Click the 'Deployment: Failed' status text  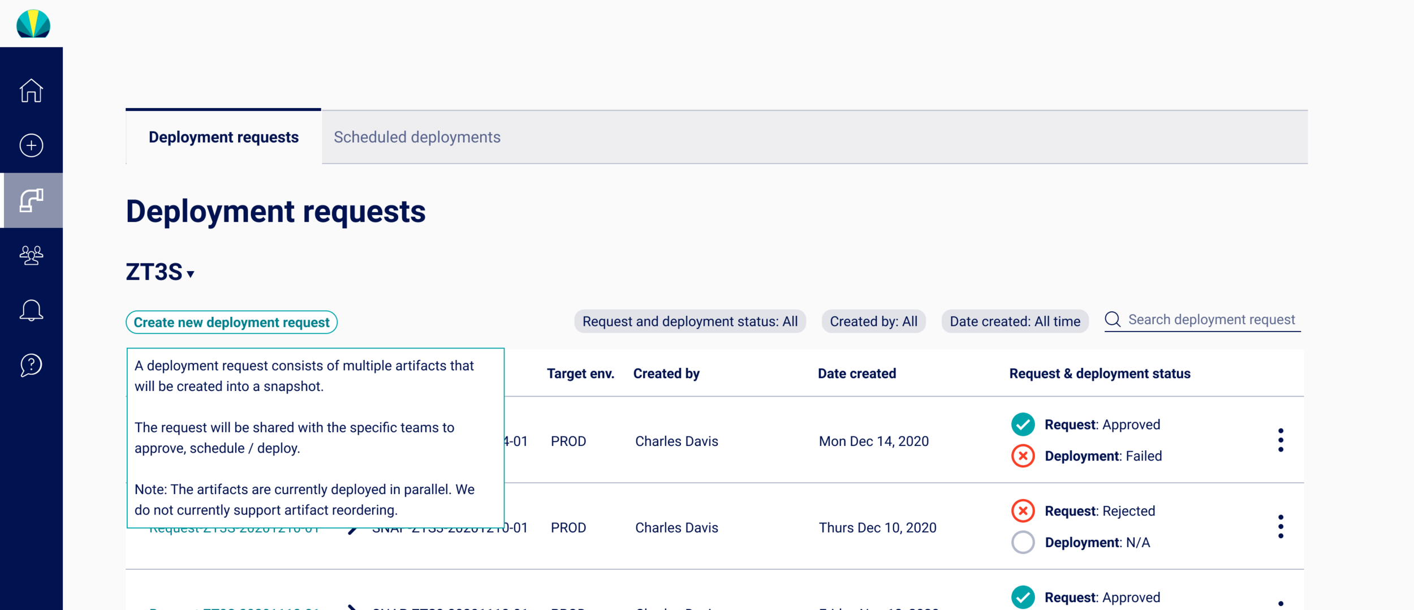tap(1103, 456)
